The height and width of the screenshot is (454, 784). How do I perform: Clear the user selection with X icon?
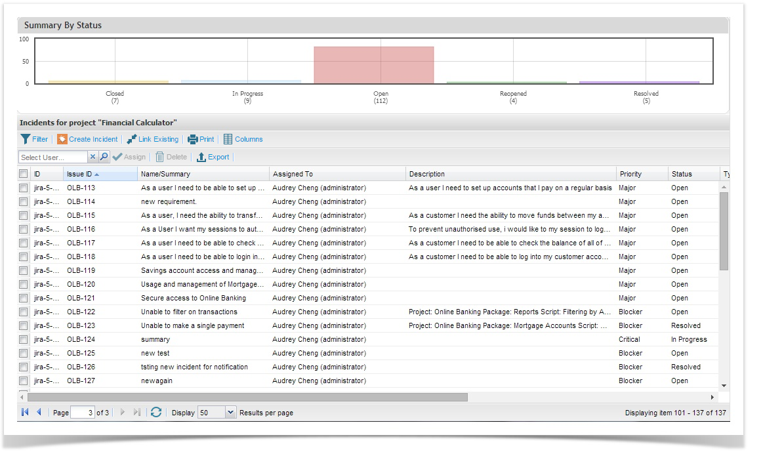pos(93,157)
